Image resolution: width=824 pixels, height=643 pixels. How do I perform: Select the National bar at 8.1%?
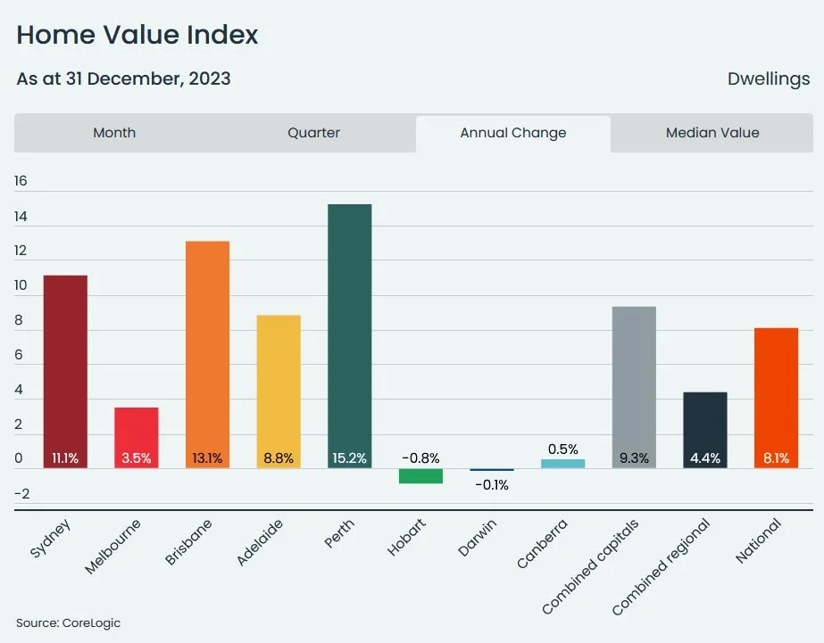tap(775, 392)
